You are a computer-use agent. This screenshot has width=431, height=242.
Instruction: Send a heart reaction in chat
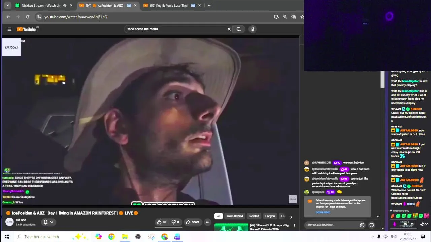click(372, 225)
